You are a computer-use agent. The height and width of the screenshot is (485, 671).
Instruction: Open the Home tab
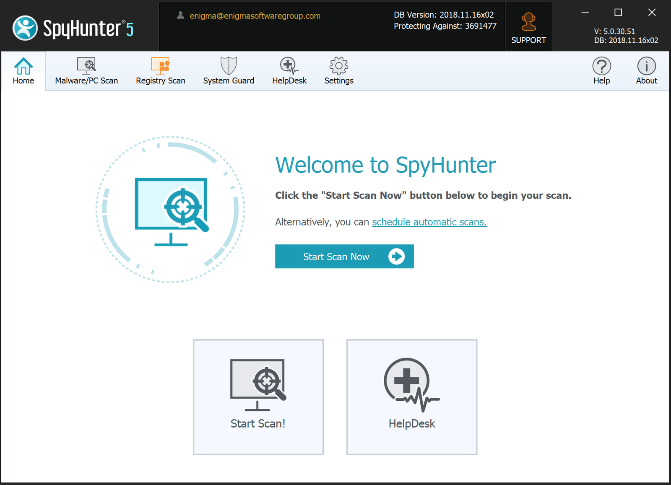23,71
